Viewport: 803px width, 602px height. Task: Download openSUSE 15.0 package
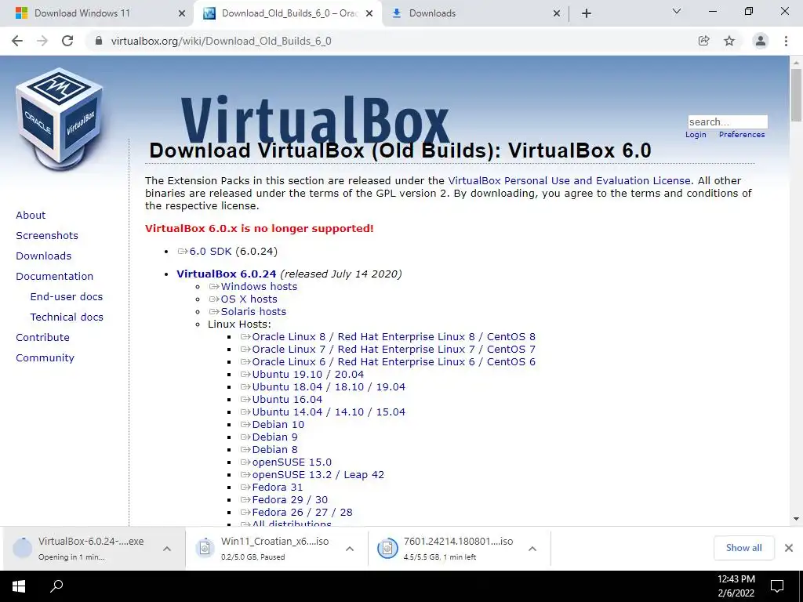(x=286, y=462)
